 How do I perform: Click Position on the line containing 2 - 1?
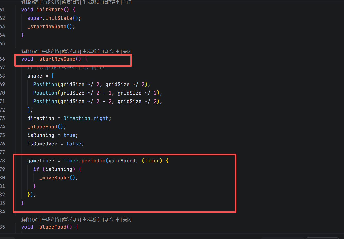click(x=45, y=93)
